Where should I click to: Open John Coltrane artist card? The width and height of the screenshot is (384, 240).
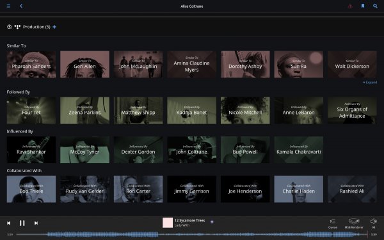pyautogui.click(x=191, y=150)
